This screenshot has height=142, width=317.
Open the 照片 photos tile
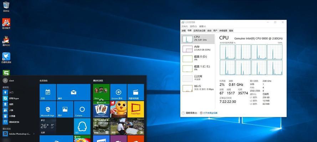coord(65,109)
